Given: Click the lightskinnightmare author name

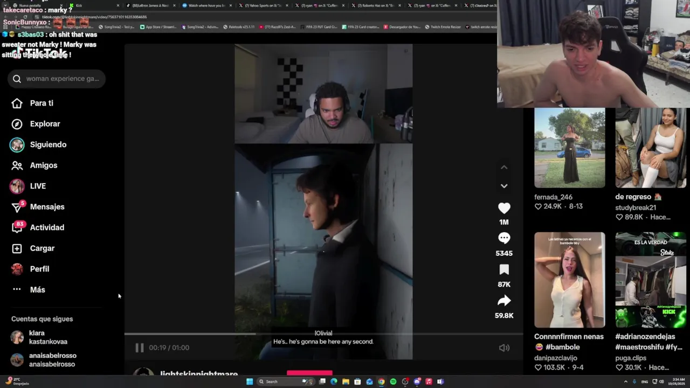Looking at the screenshot, I should coord(199,373).
